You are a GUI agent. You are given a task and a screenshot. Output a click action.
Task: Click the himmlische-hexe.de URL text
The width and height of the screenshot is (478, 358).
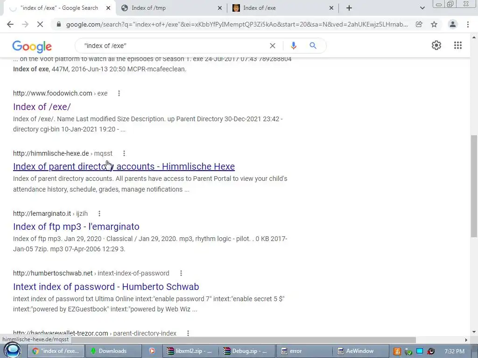(63, 153)
